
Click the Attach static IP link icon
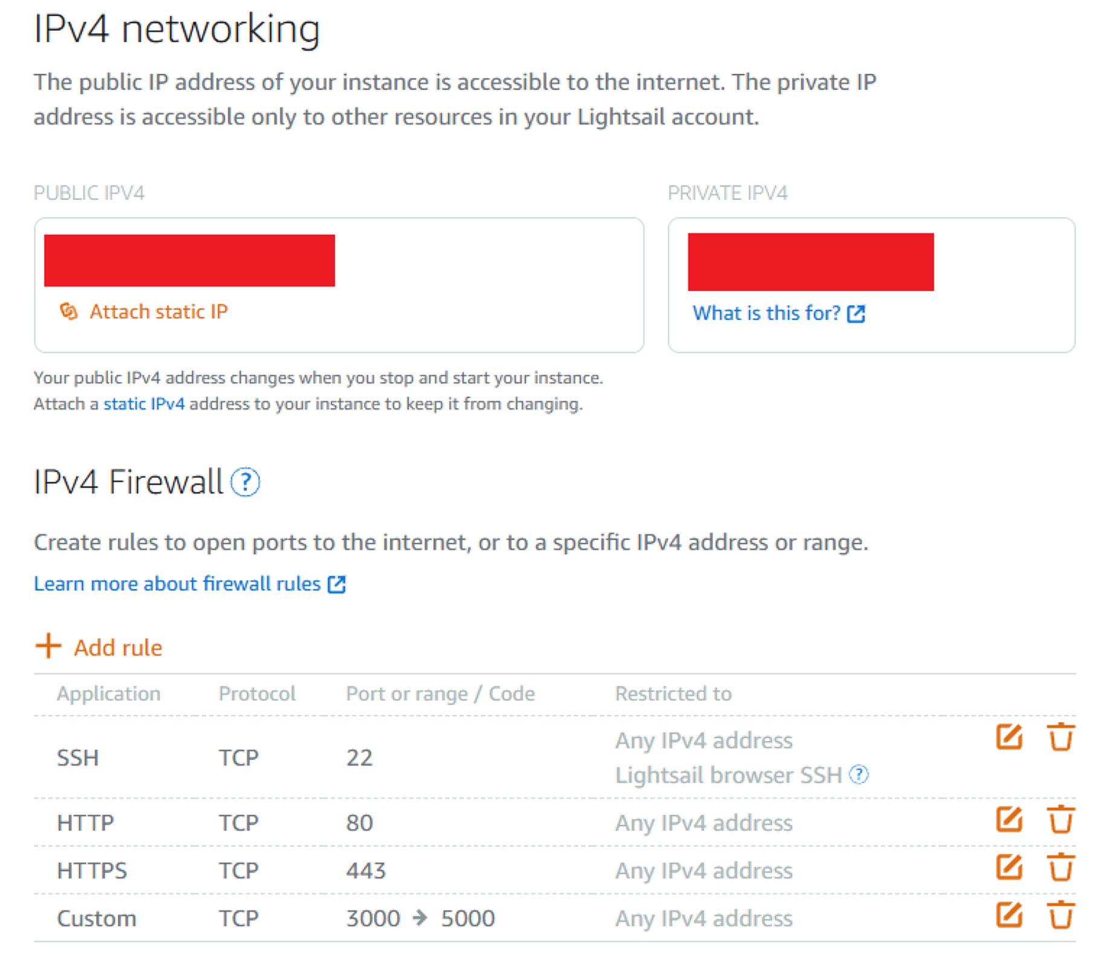(68, 311)
